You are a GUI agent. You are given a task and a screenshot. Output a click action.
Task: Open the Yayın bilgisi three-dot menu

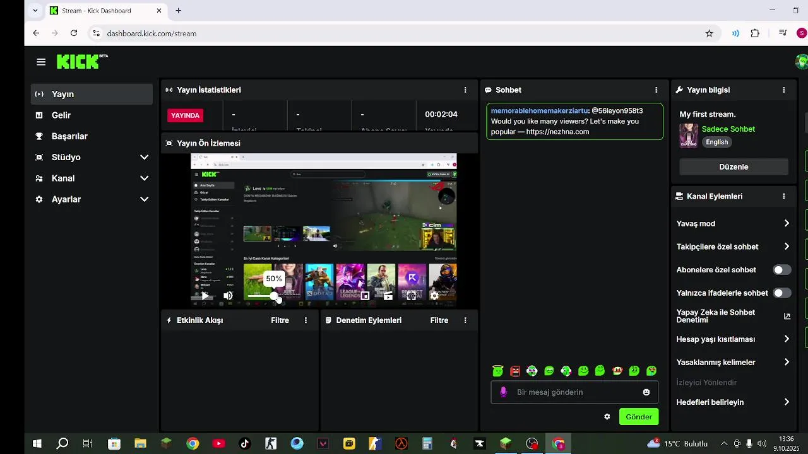click(784, 90)
